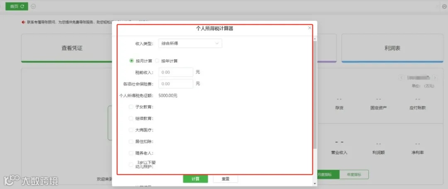The image size is (448, 189).
Task: Click the 应付账款 indicator label
Action: coord(417,108)
